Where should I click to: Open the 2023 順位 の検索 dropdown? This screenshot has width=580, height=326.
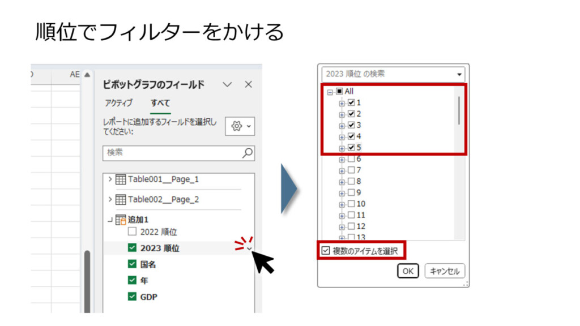459,74
